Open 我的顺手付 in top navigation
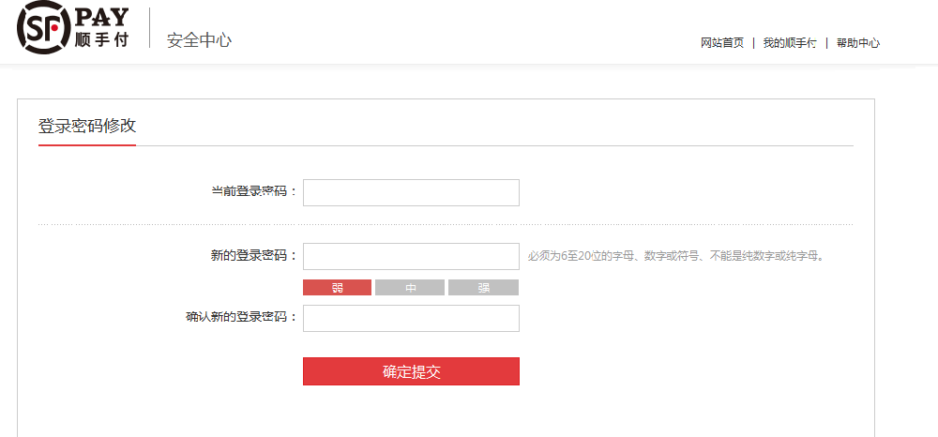This screenshot has width=938, height=437. click(x=790, y=43)
